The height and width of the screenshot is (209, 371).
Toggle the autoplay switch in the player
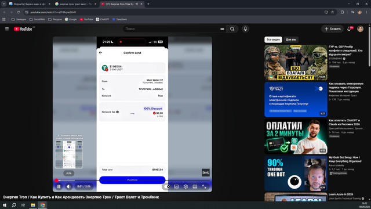coord(167,186)
